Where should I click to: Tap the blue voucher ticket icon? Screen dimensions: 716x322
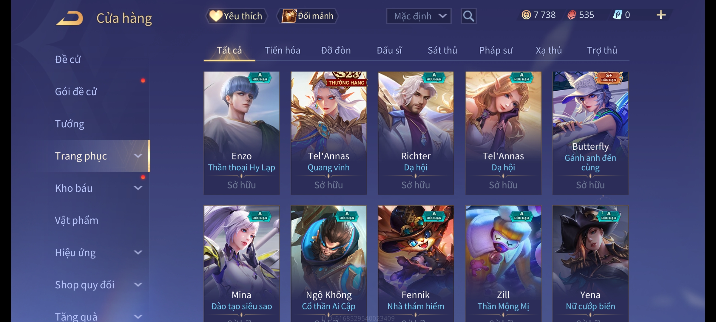click(x=618, y=15)
